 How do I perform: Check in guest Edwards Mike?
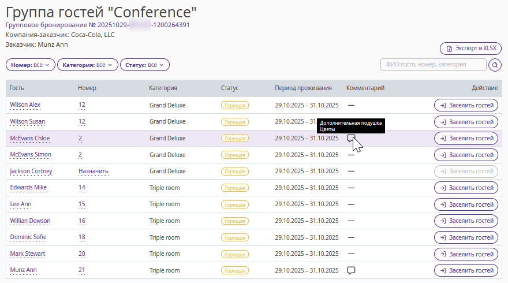pyautogui.click(x=466, y=188)
